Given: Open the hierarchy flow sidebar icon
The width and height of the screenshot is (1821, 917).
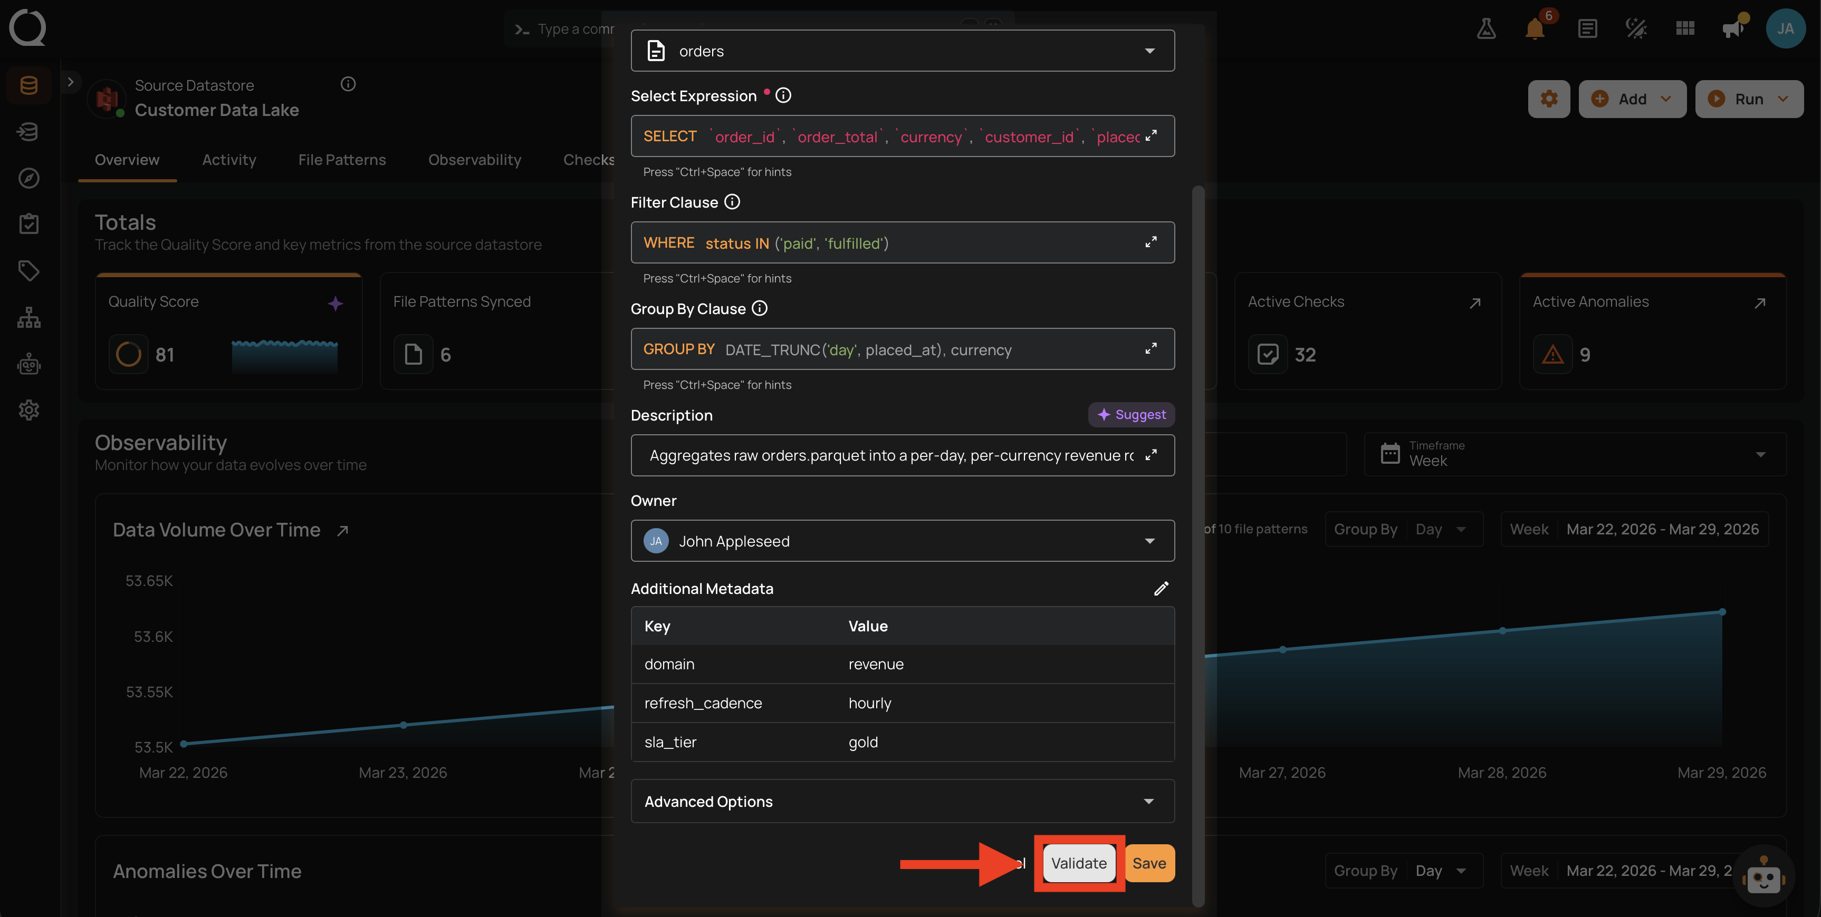Looking at the screenshot, I should click(x=29, y=317).
